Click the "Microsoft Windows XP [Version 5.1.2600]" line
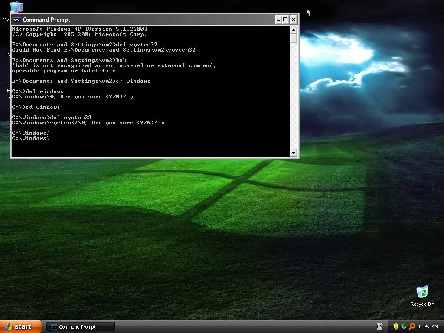The image size is (444, 333). pos(80,29)
